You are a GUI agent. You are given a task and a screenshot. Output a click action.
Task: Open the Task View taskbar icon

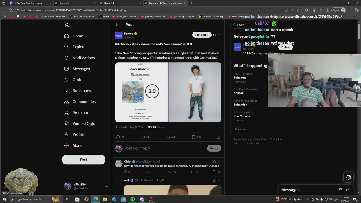tap(68, 199)
